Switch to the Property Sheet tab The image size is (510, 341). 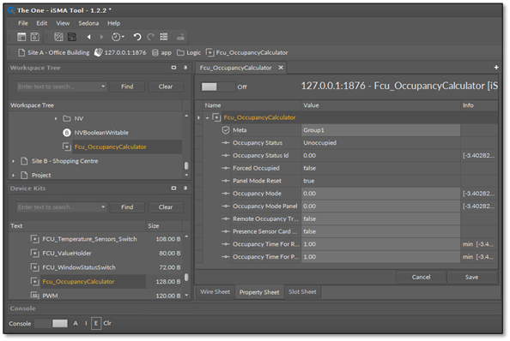[259, 292]
